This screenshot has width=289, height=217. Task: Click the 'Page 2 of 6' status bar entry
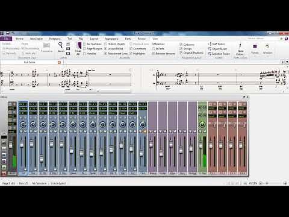tap(8, 183)
